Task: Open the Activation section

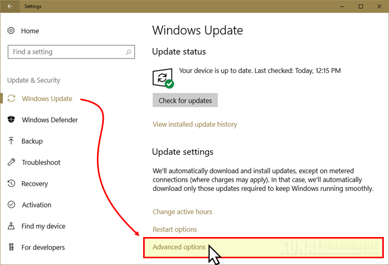Action: (x=36, y=205)
